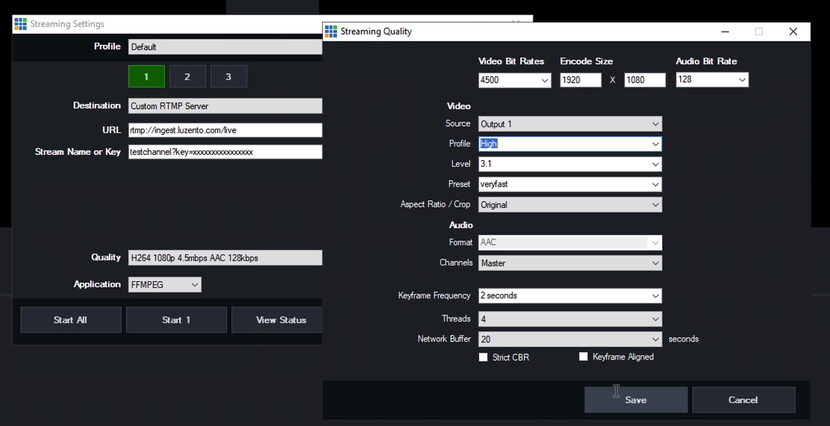Save the streaming quality settings
The height and width of the screenshot is (426, 830).
[x=635, y=400]
